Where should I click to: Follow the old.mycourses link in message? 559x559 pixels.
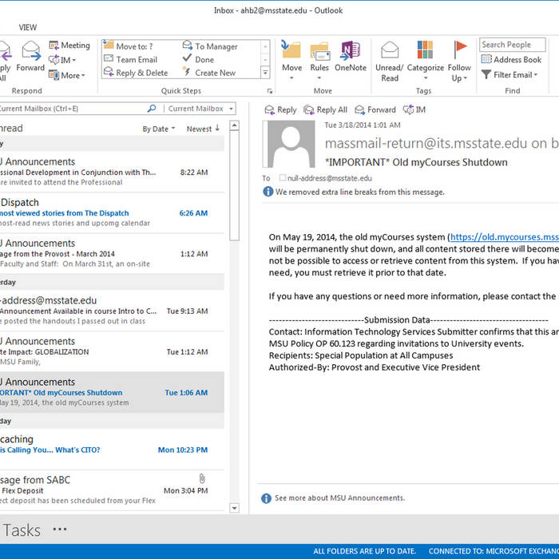[x=504, y=236]
